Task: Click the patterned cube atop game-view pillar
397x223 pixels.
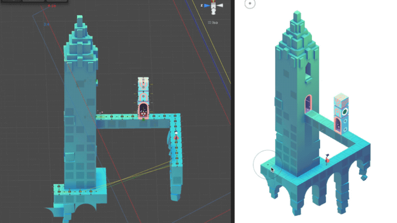Action: (341, 101)
